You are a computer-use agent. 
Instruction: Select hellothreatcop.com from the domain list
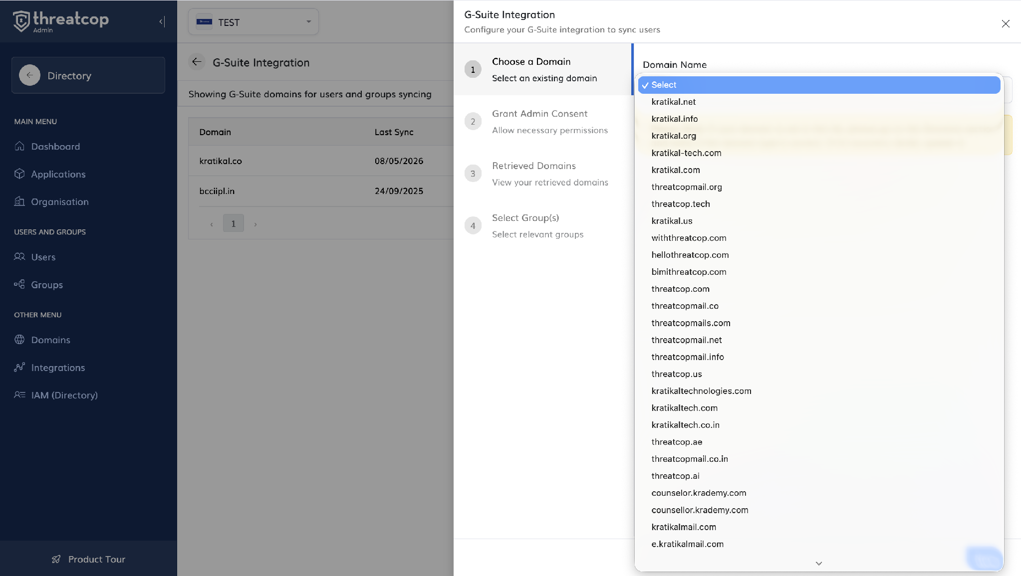819,255
